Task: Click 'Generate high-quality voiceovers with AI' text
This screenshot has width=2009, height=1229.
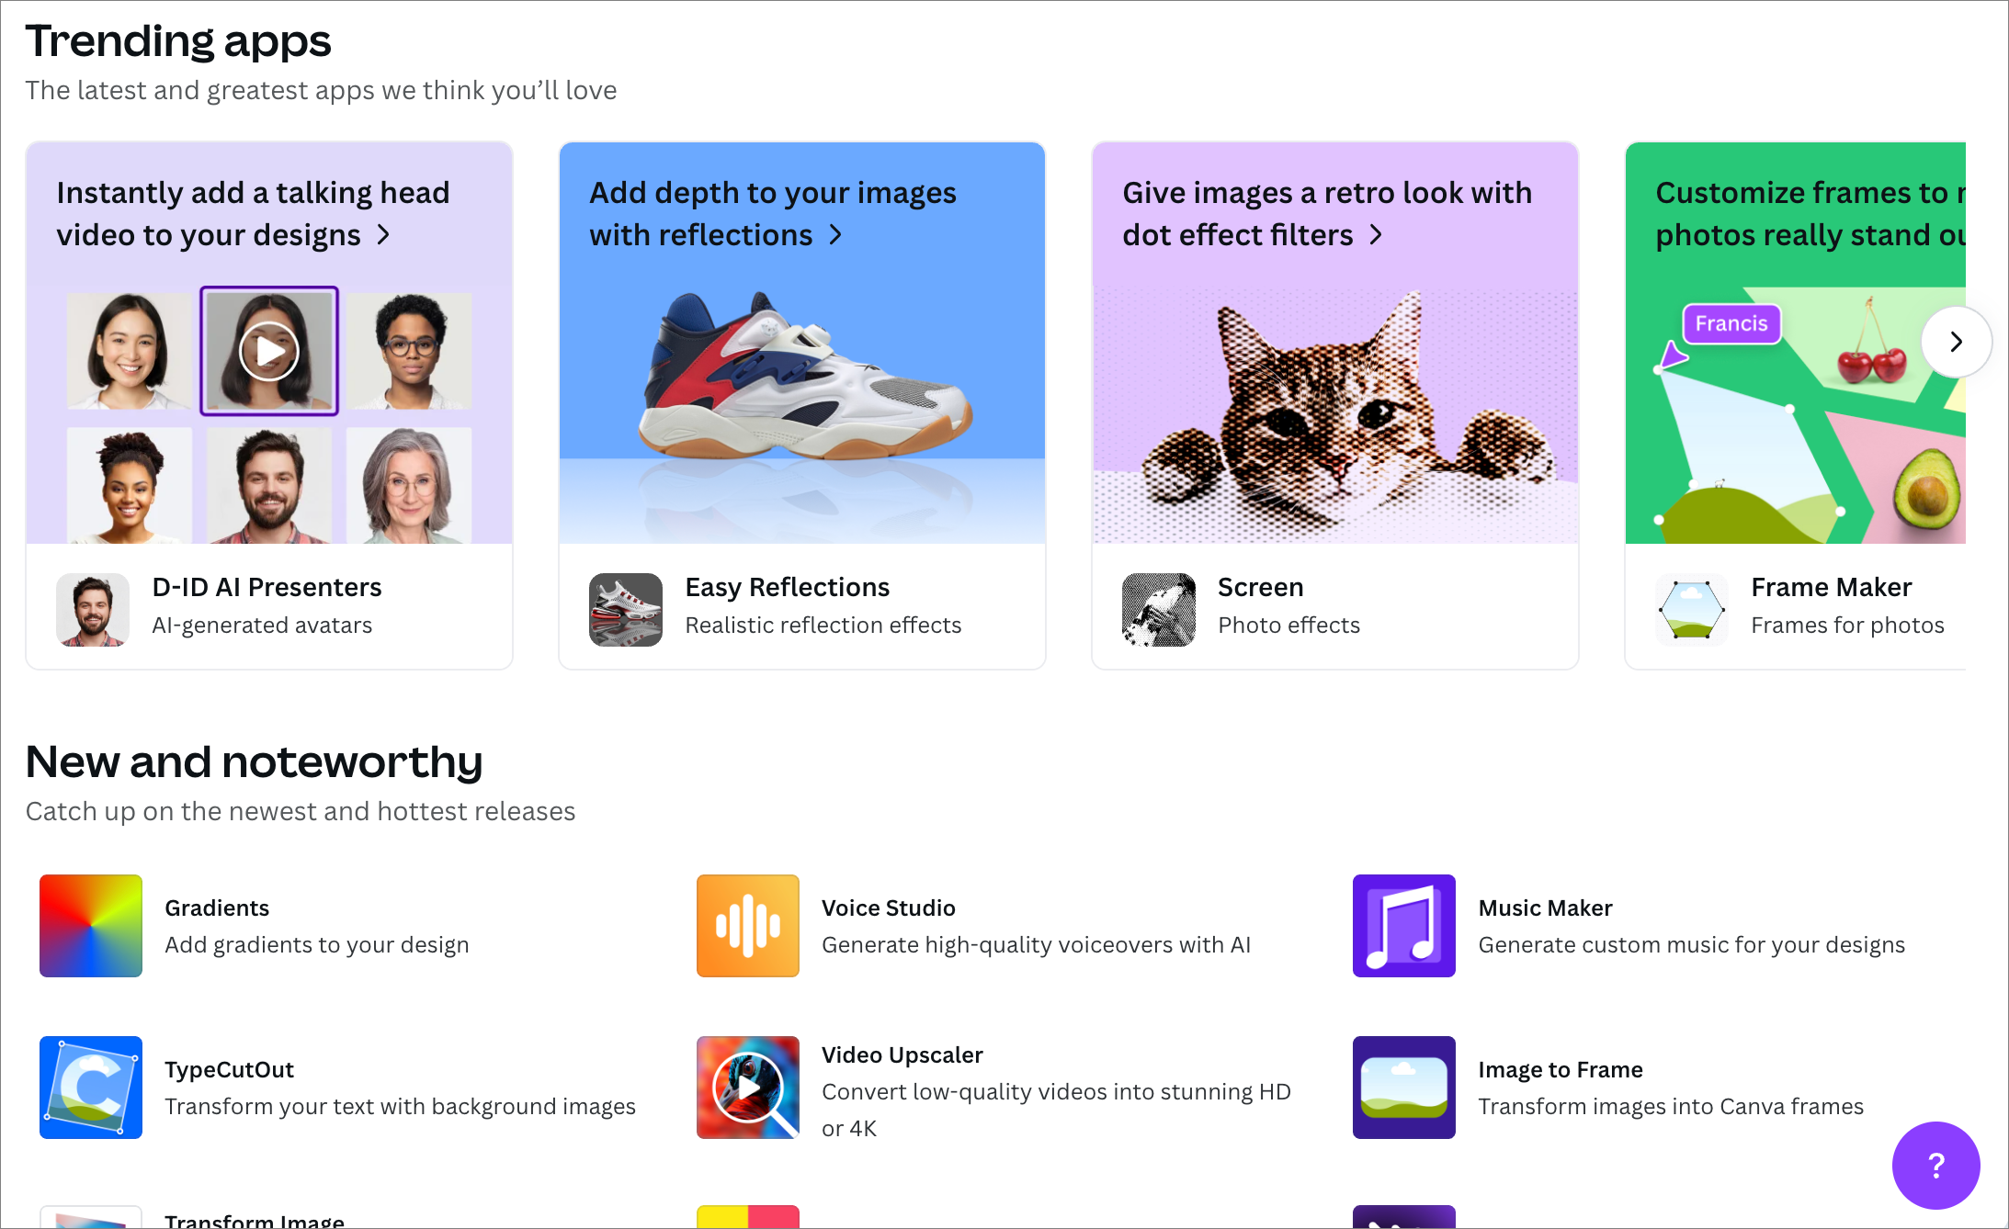Action: [1036, 945]
